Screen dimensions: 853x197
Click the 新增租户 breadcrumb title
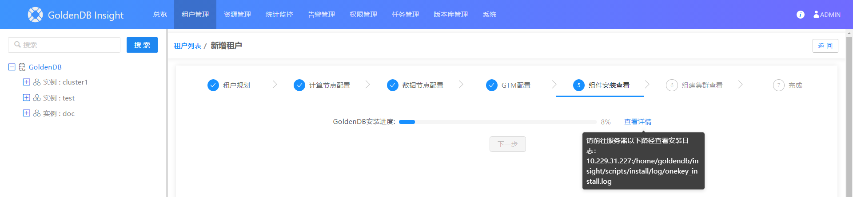226,46
